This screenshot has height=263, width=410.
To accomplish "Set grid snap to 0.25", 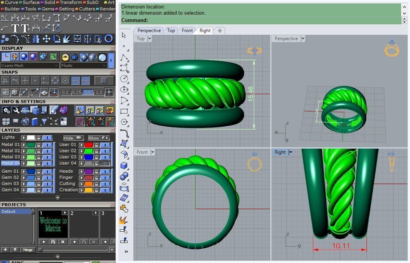I will (x=76, y=92).
